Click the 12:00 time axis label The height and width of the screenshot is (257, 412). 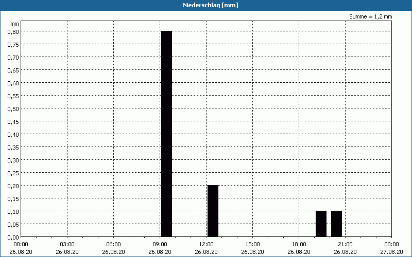pos(207,244)
